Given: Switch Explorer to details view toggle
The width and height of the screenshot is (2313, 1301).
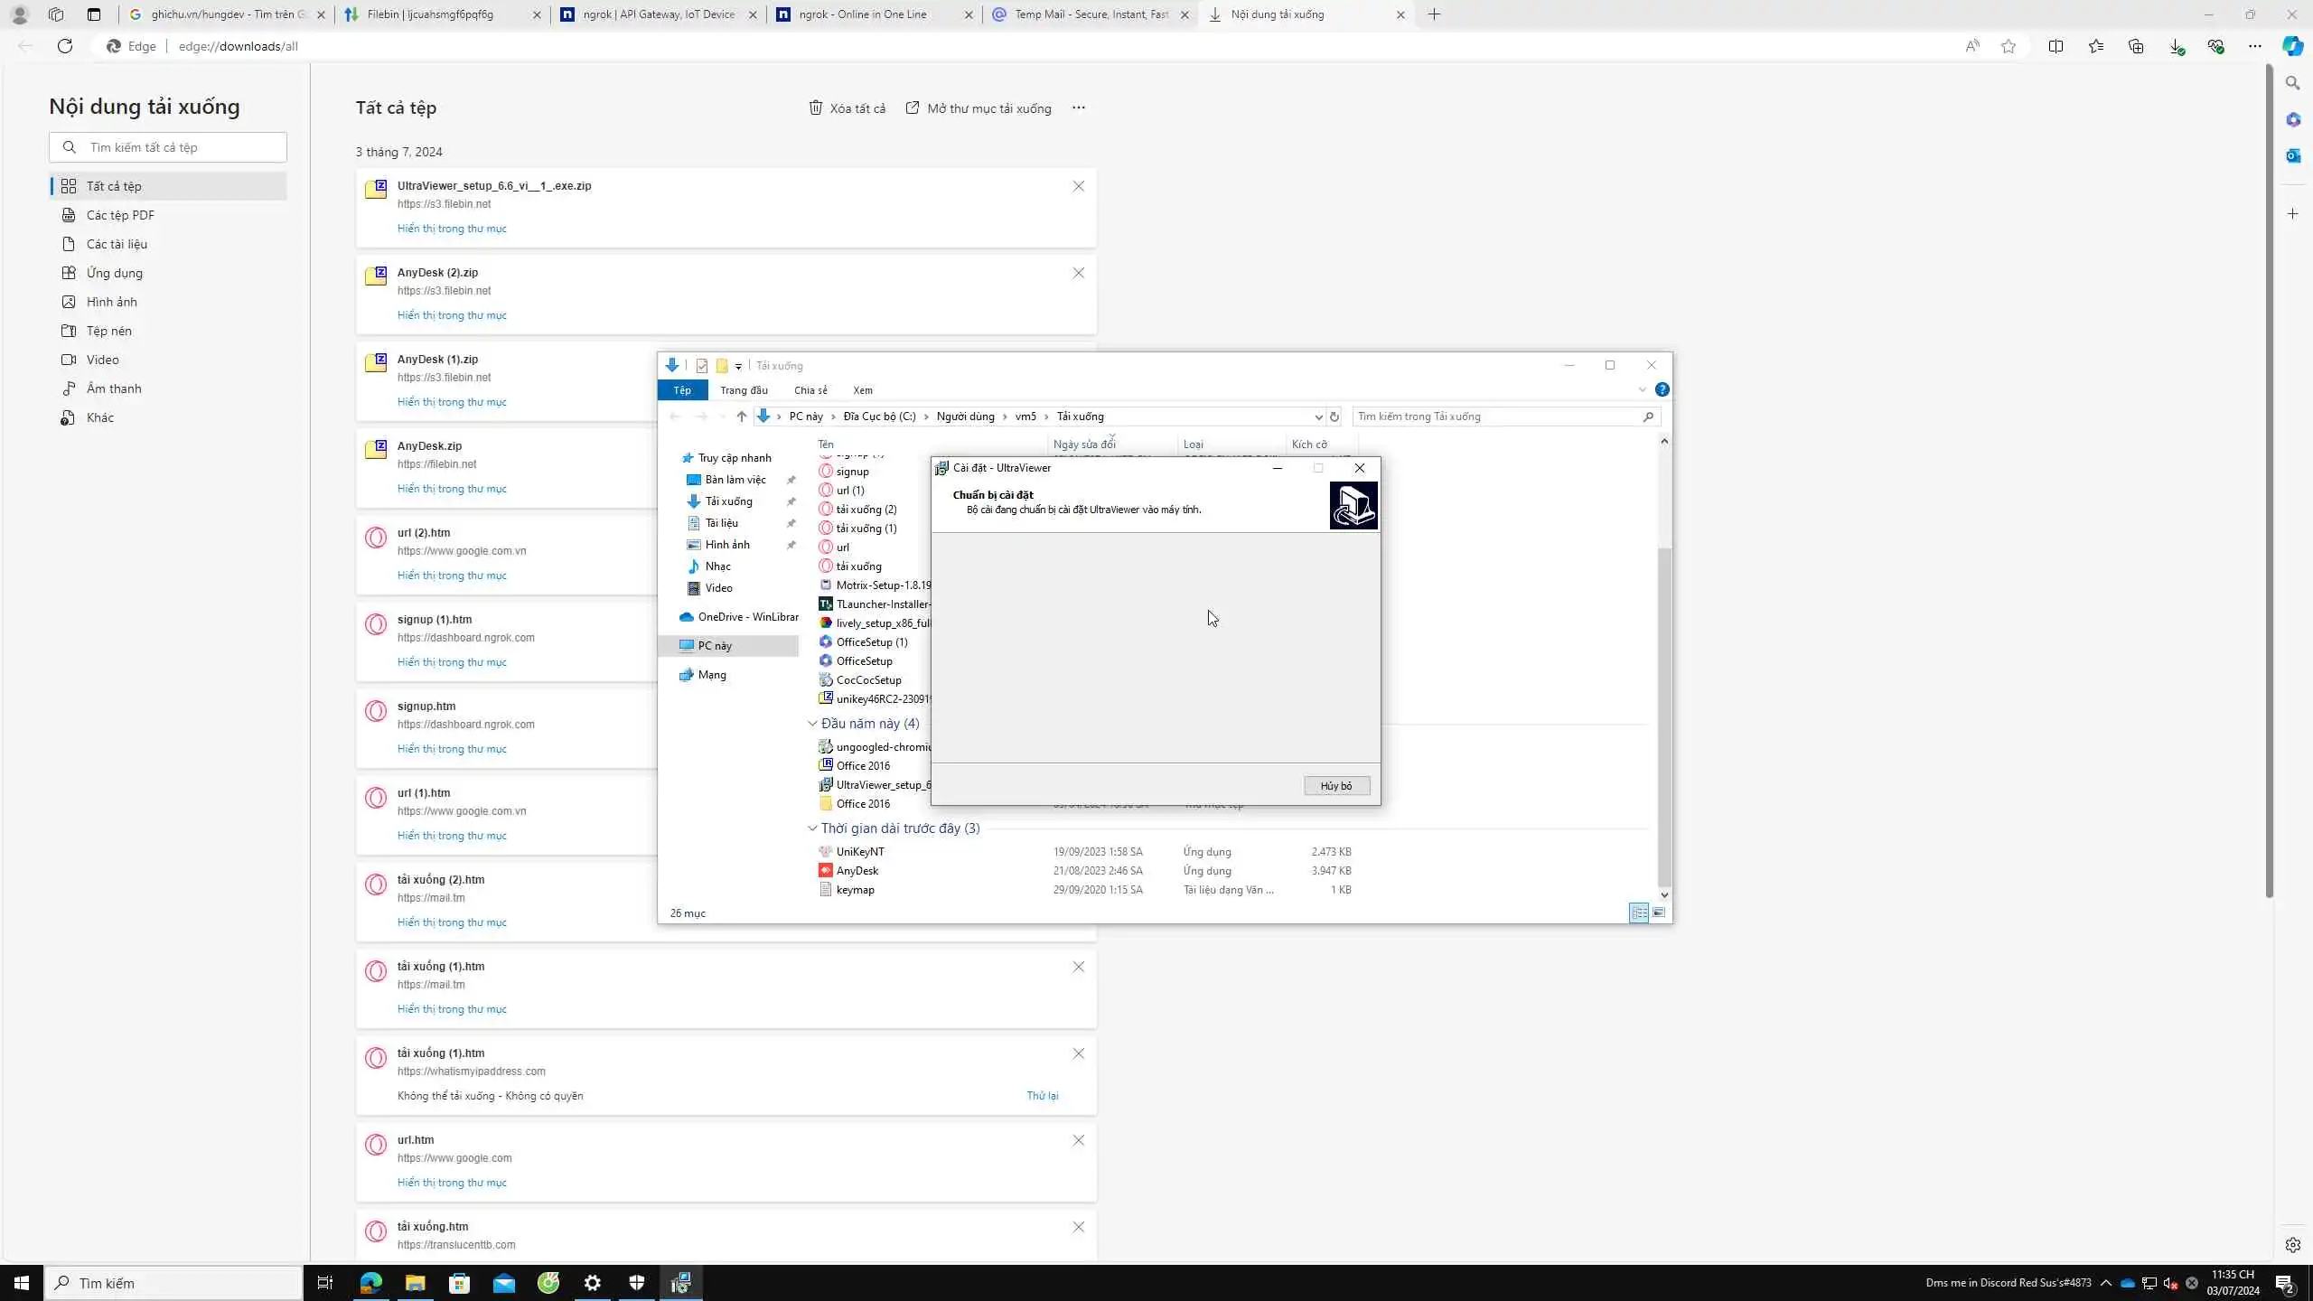Looking at the screenshot, I should 1639,913.
